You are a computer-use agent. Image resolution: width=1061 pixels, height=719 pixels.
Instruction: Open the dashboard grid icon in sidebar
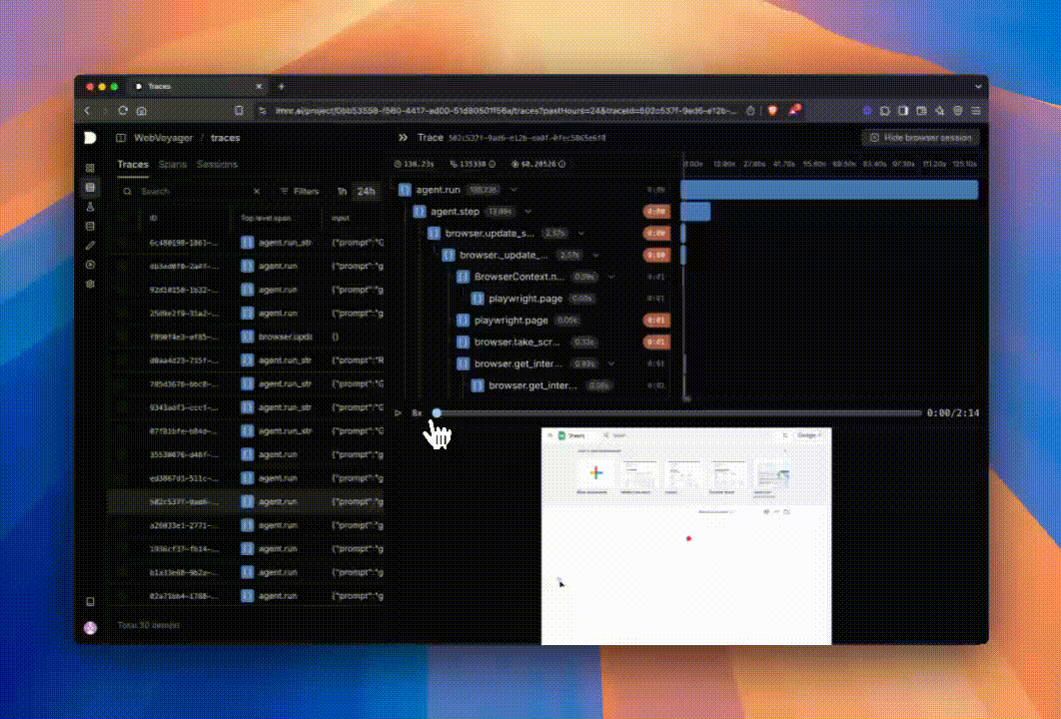[90, 168]
